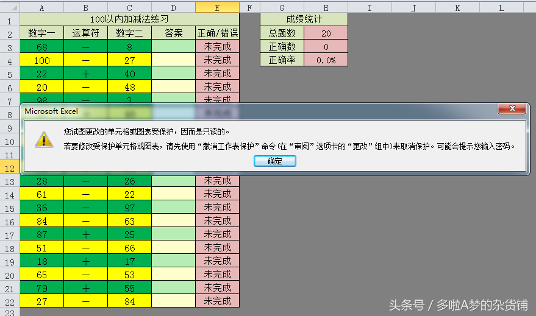Click the 数字一 column heading cell
This screenshot has height=316, width=536.
pos(41,33)
